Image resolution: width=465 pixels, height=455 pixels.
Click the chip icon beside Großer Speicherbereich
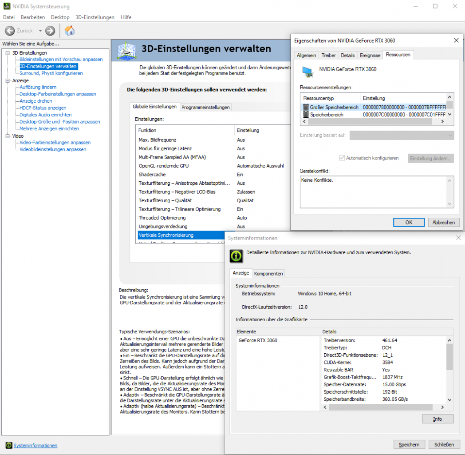[306, 107]
